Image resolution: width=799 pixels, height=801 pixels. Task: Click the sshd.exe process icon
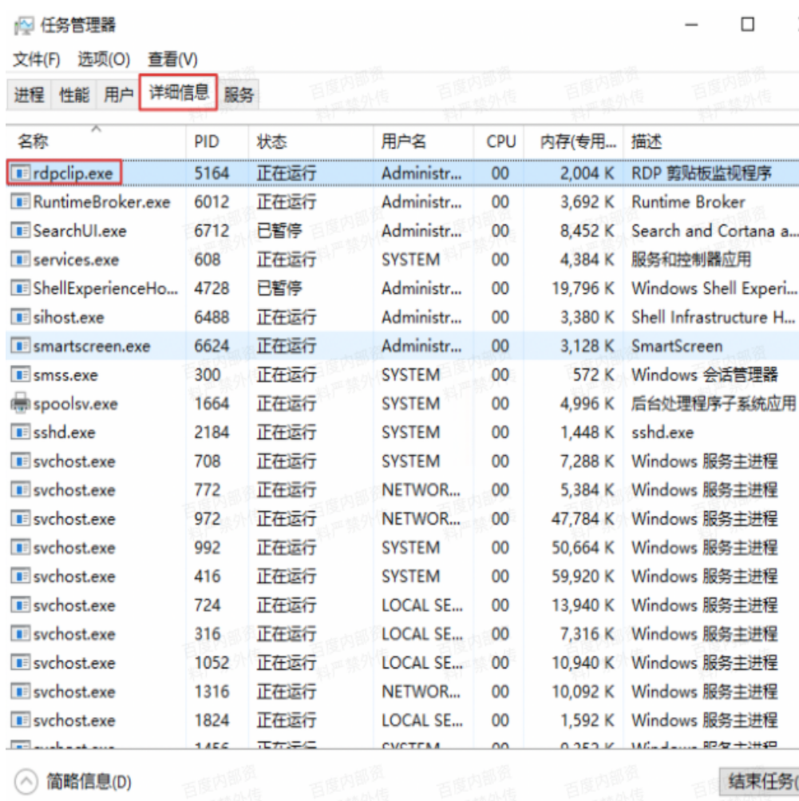[20, 433]
